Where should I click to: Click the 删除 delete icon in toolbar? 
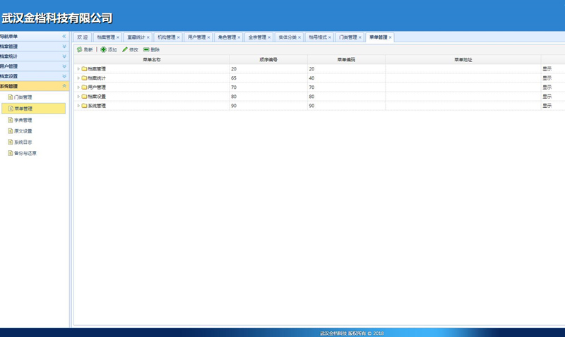coord(146,50)
